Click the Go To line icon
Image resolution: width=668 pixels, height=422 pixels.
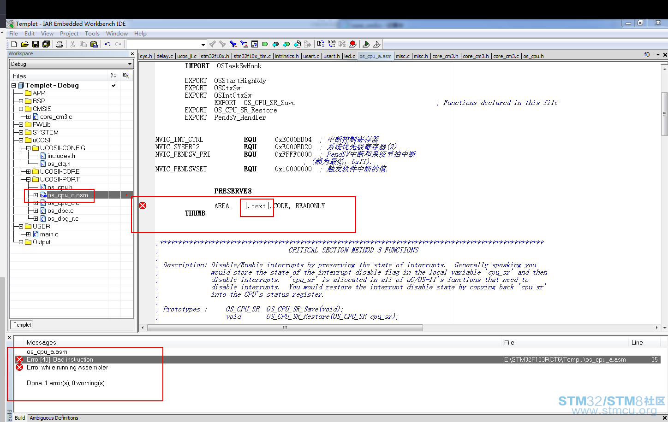(x=255, y=44)
